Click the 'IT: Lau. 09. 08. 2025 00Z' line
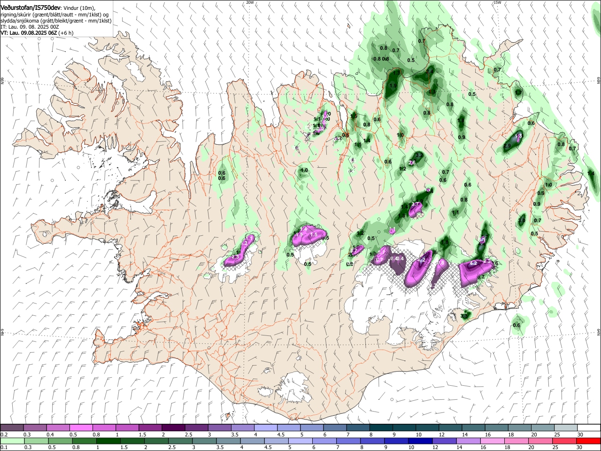Viewport: 601px width, 451px height. coord(30,27)
